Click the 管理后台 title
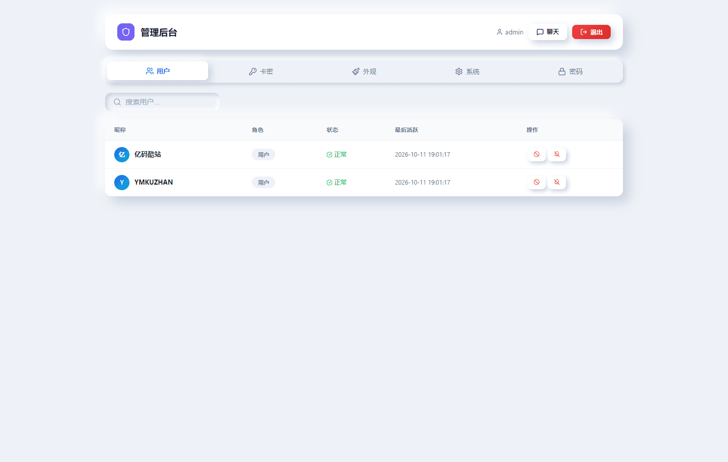The width and height of the screenshot is (728, 462). click(159, 32)
